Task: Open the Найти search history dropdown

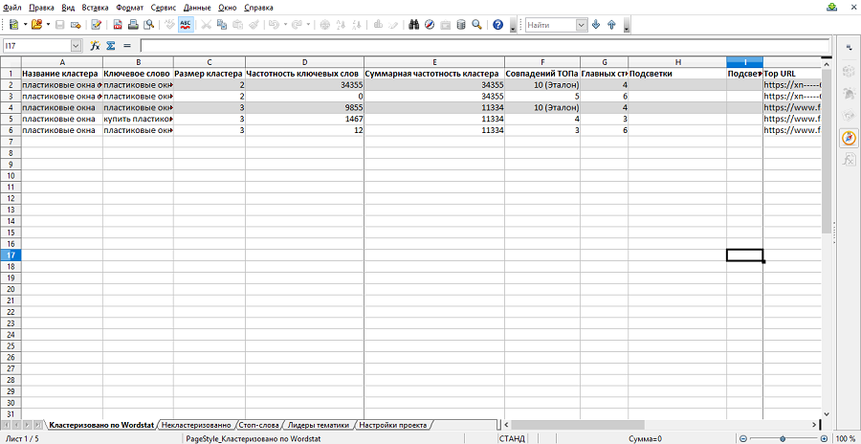Action: pyautogui.click(x=582, y=25)
